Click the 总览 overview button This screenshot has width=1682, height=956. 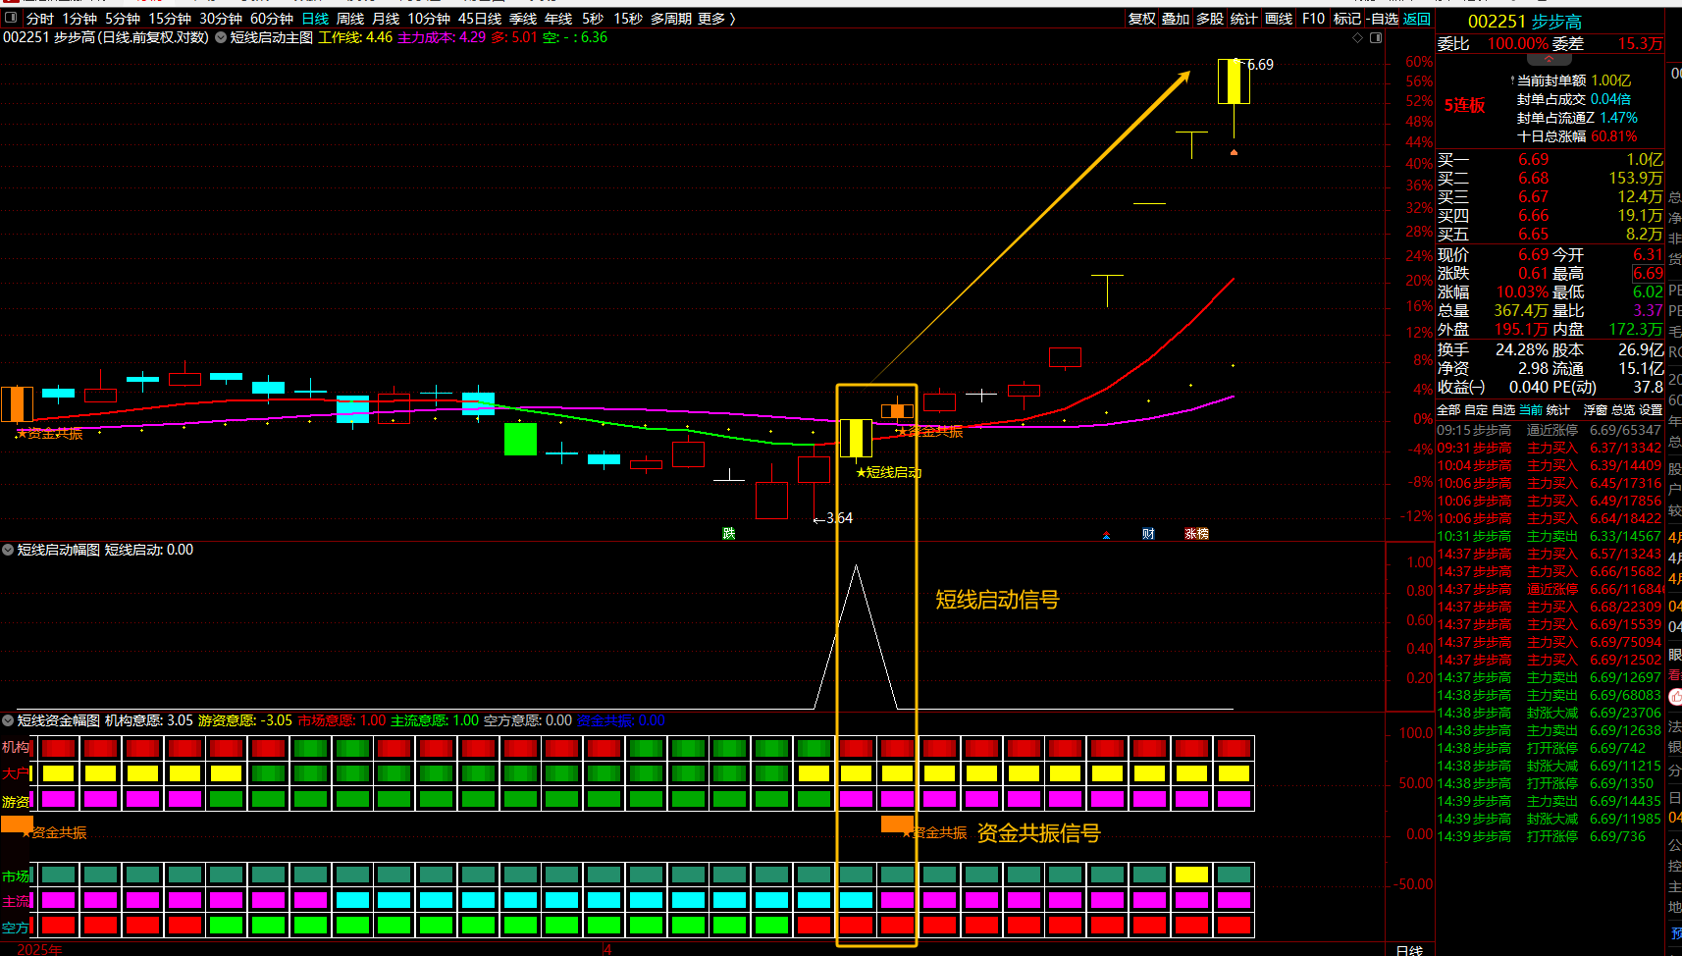point(1623,410)
